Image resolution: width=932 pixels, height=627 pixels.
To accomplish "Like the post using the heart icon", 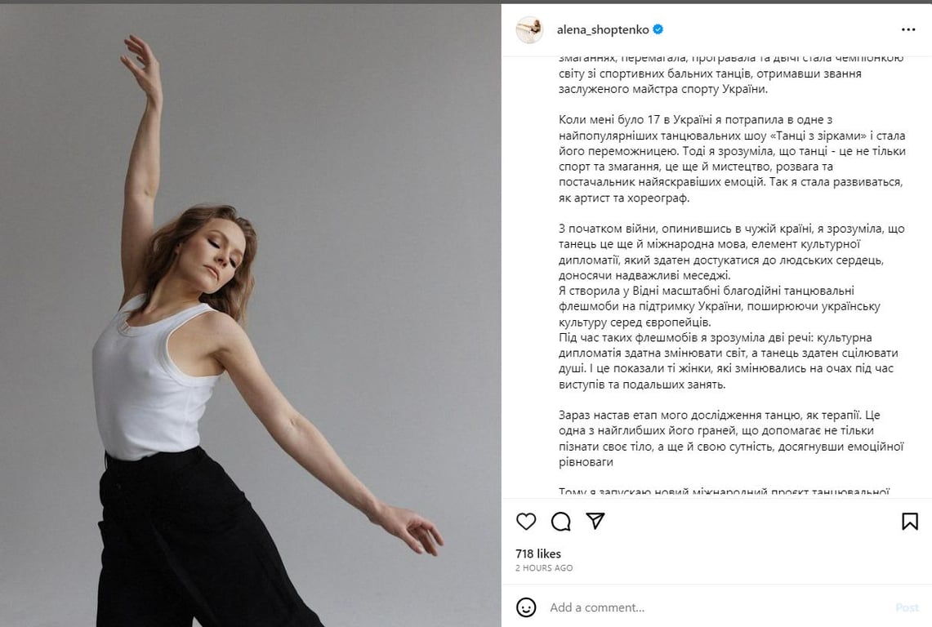I will [525, 521].
